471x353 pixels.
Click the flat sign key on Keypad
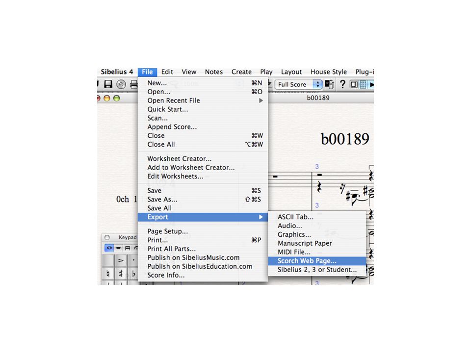pos(133,274)
